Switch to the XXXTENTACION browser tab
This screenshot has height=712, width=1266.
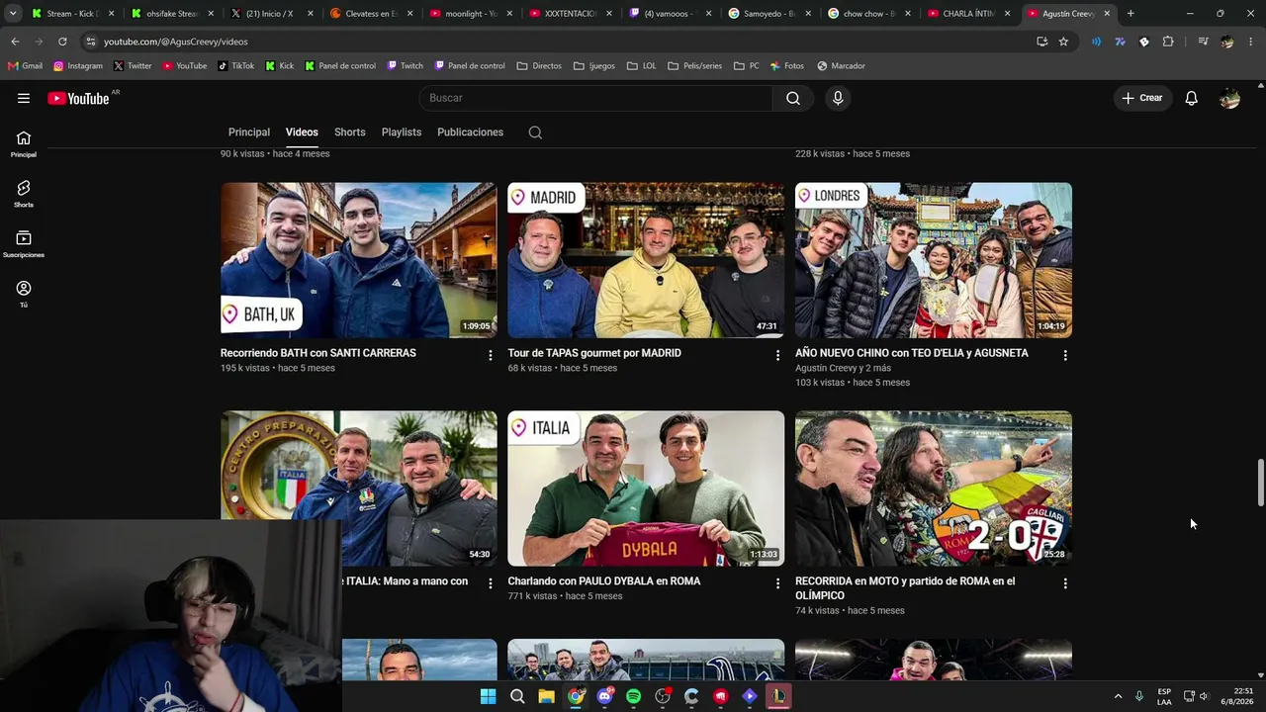click(570, 14)
